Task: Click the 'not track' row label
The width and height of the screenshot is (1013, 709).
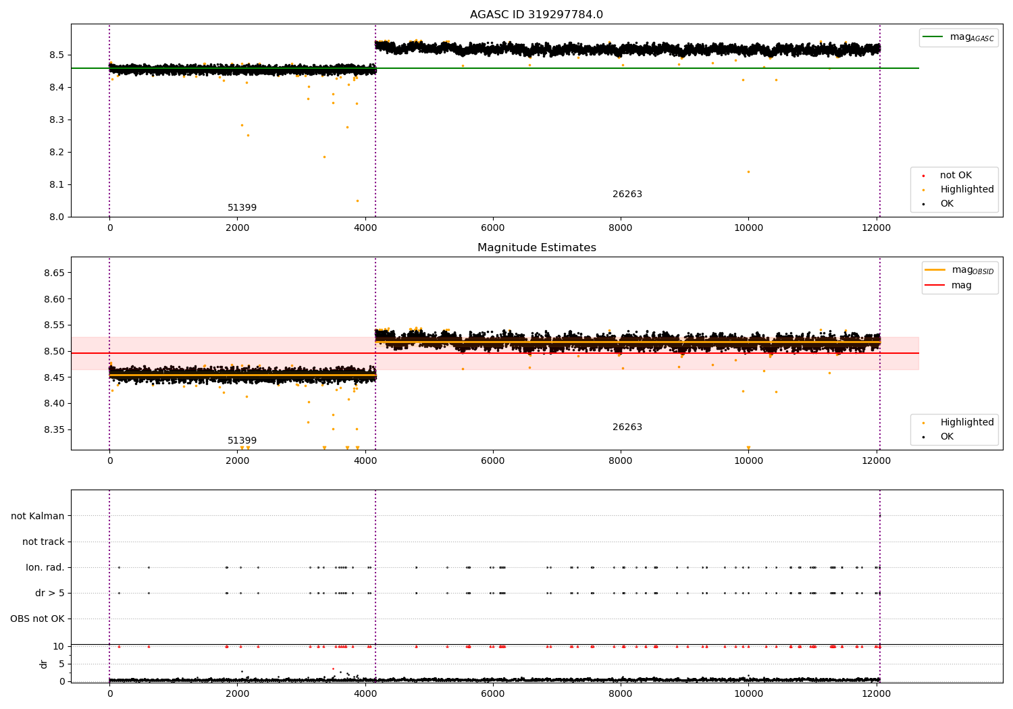Action: [43, 542]
